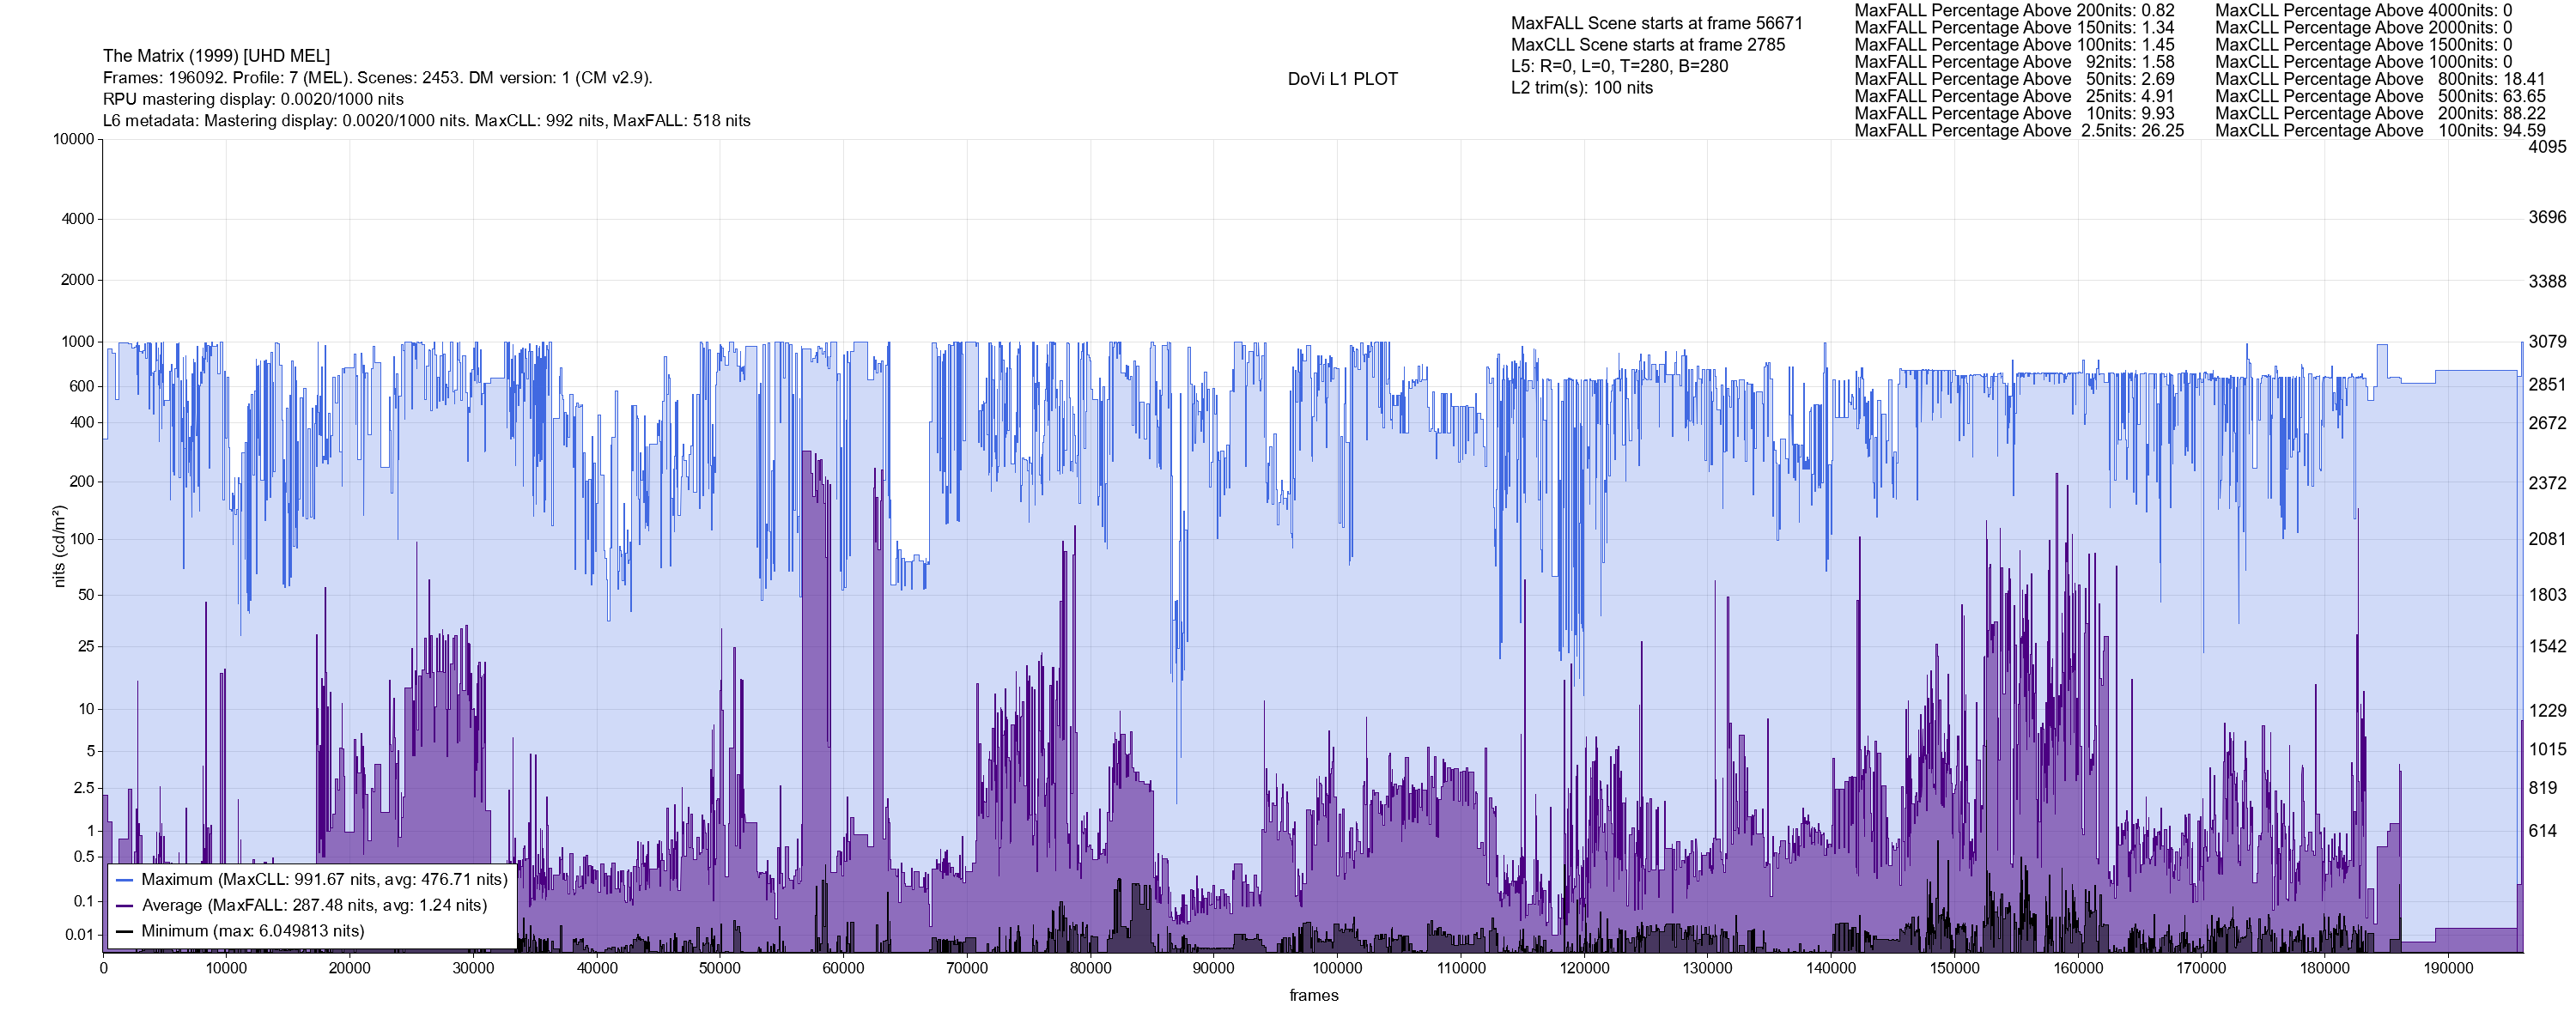The width and height of the screenshot is (2576, 1030).
Task: Click the 4000 nits y-axis tick label
Action: (77, 219)
